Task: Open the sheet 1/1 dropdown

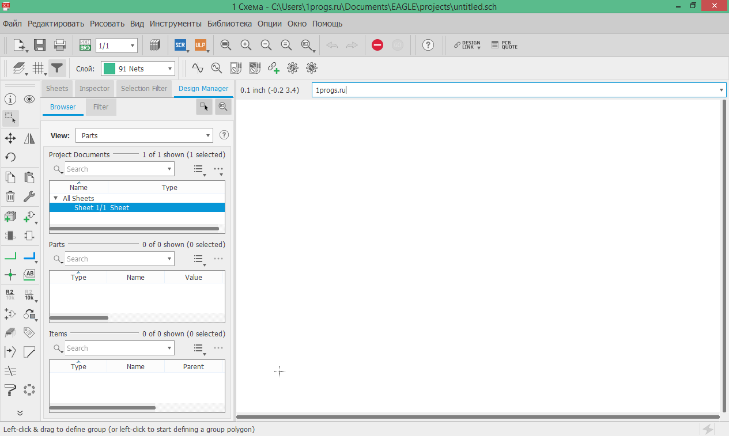Action: (x=116, y=46)
